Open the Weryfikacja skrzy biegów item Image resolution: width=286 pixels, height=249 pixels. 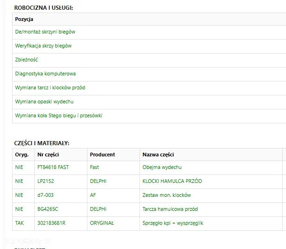pyautogui.click(x=43, y=46)
